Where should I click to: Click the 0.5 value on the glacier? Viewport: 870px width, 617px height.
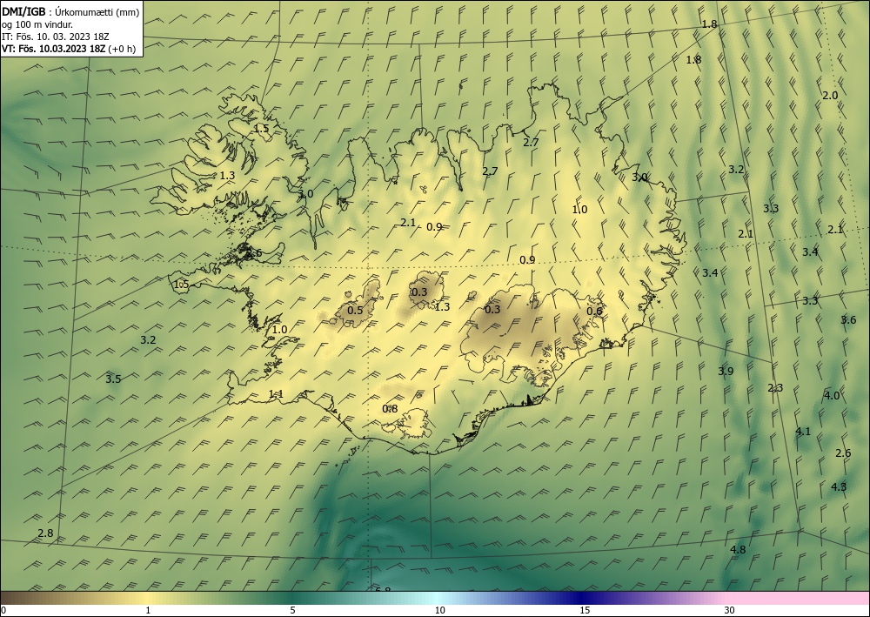click(355, 310)
